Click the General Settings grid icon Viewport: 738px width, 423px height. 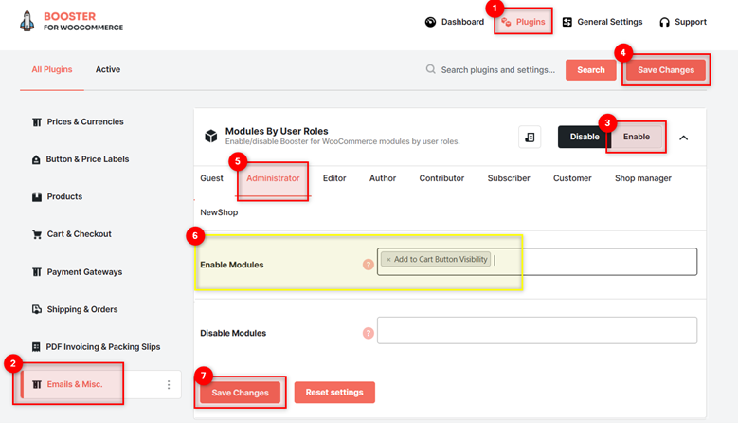567,22
